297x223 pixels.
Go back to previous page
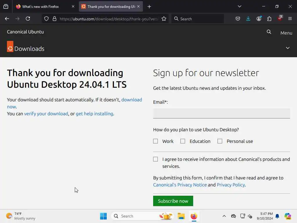point(7,19)
